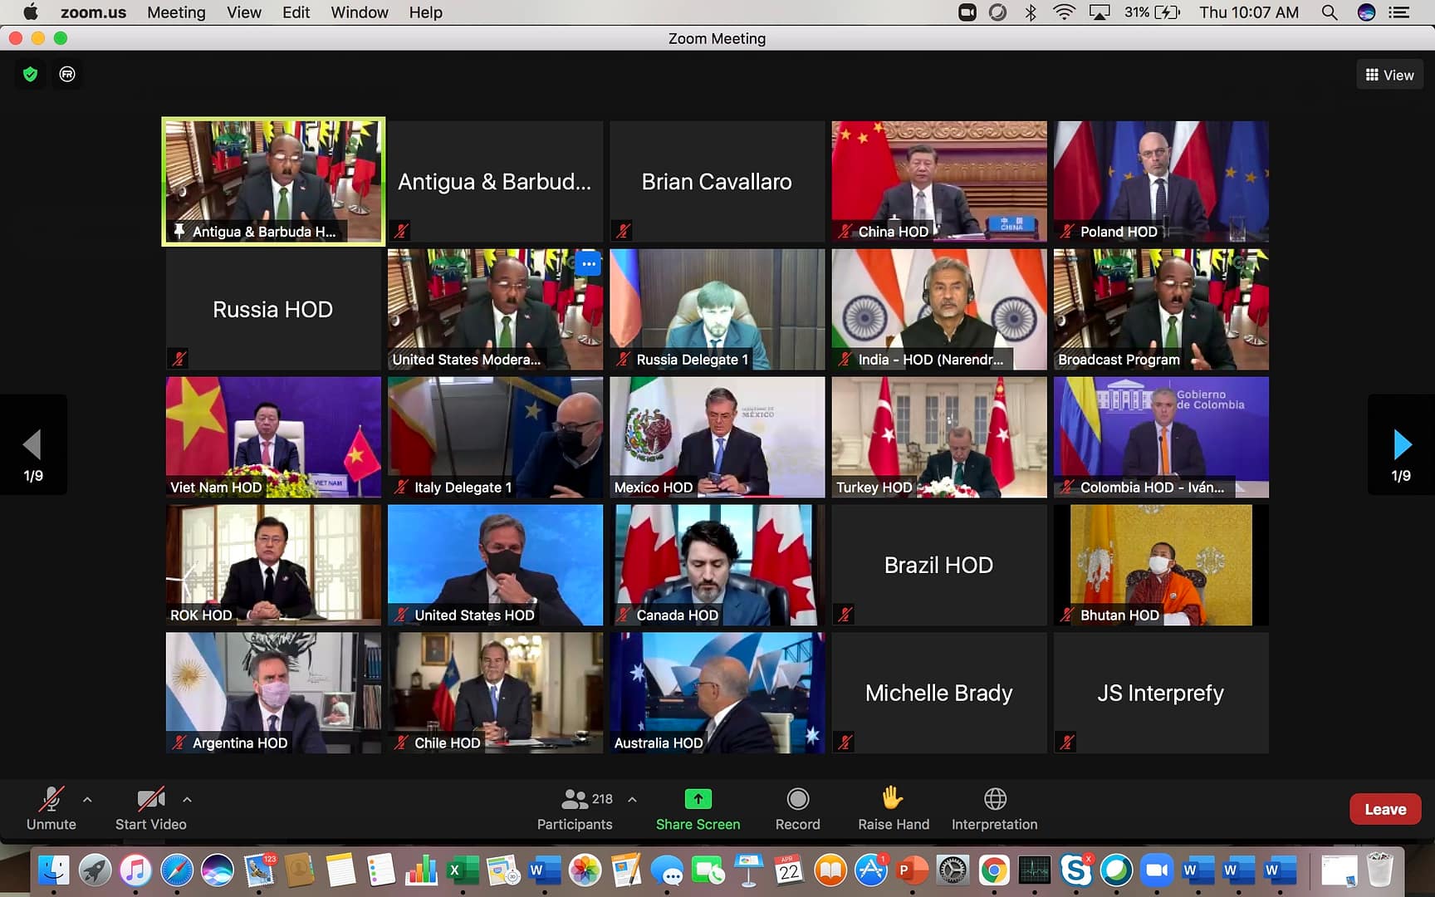Image resolution: width=1435 pixels, height=897 pixels.
Task: Open the Meeting menu in menu bar
Action: [176, 12]
